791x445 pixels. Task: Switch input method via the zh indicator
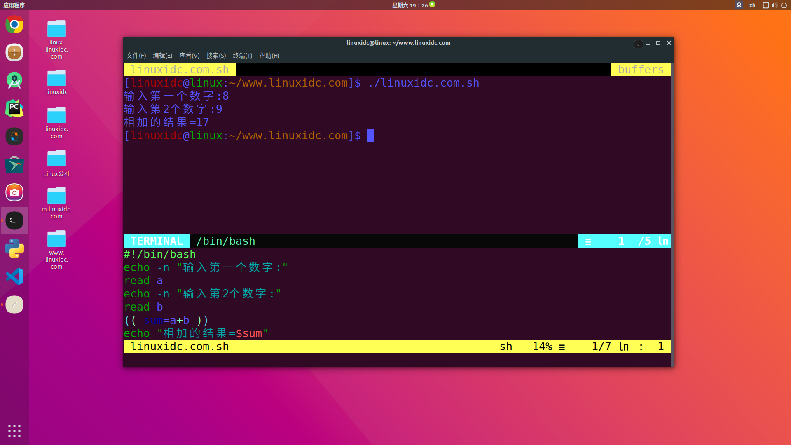pos(752,5)
